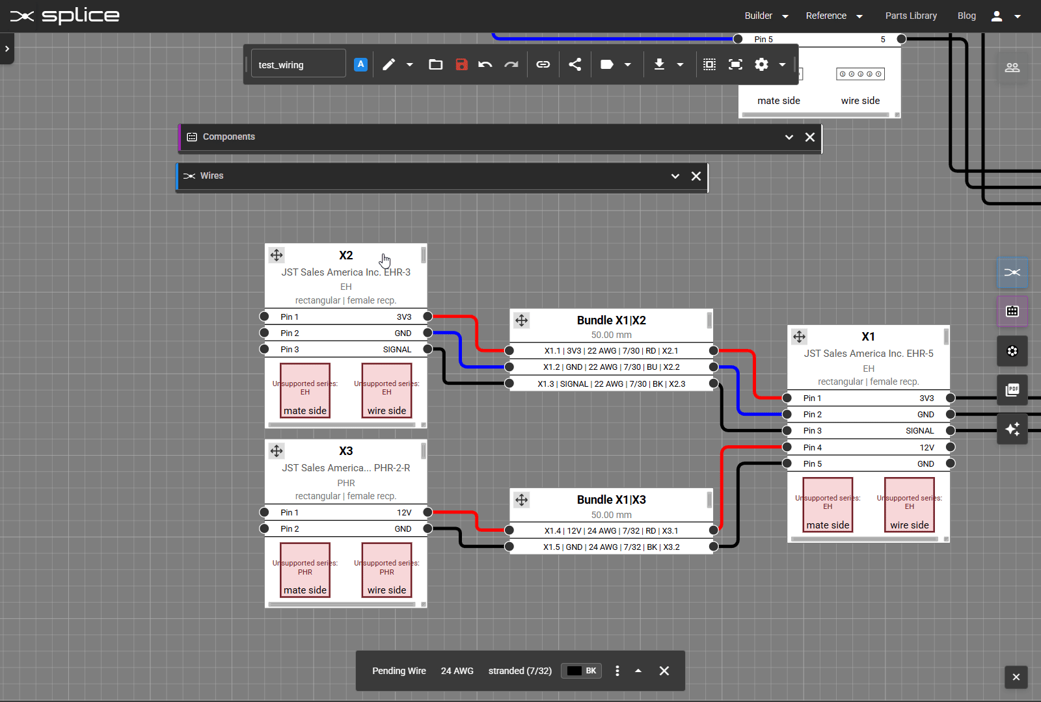
Task: Open the Reference menu
Action: click(833, 16)
